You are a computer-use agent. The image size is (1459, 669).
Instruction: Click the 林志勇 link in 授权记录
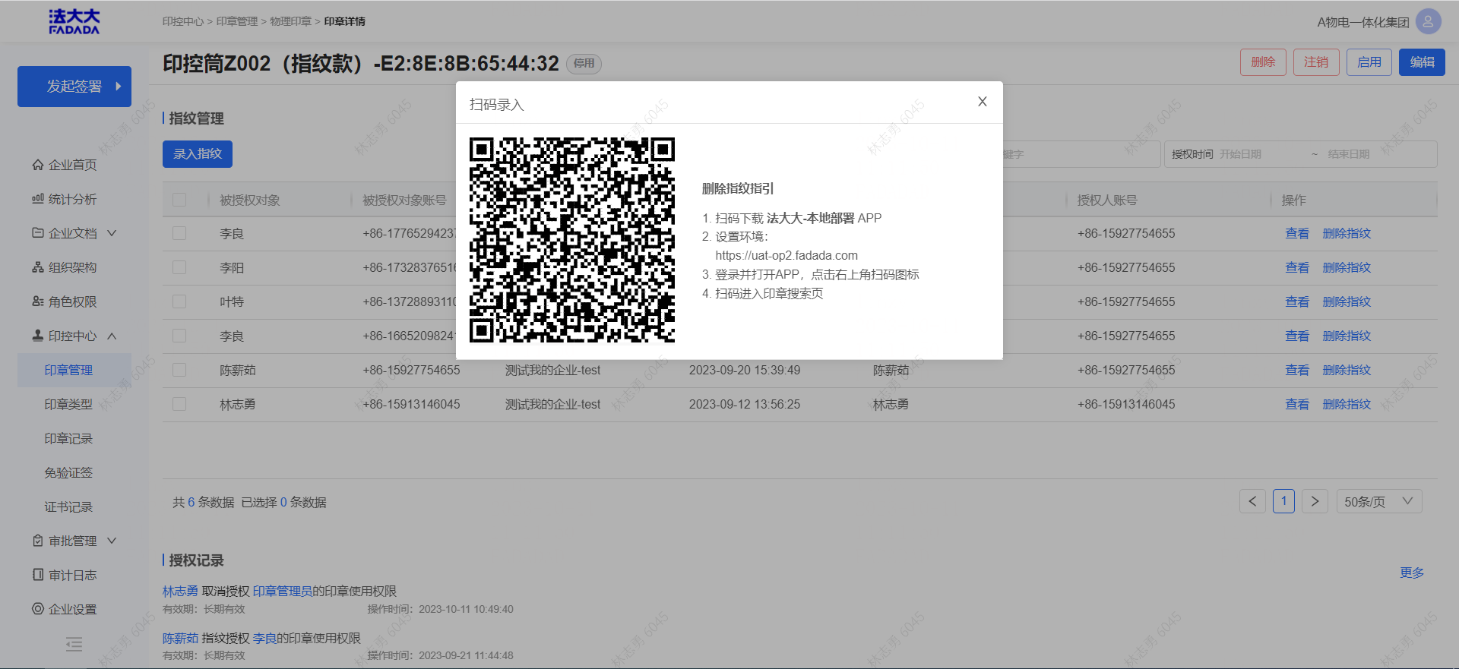[180, 591]
